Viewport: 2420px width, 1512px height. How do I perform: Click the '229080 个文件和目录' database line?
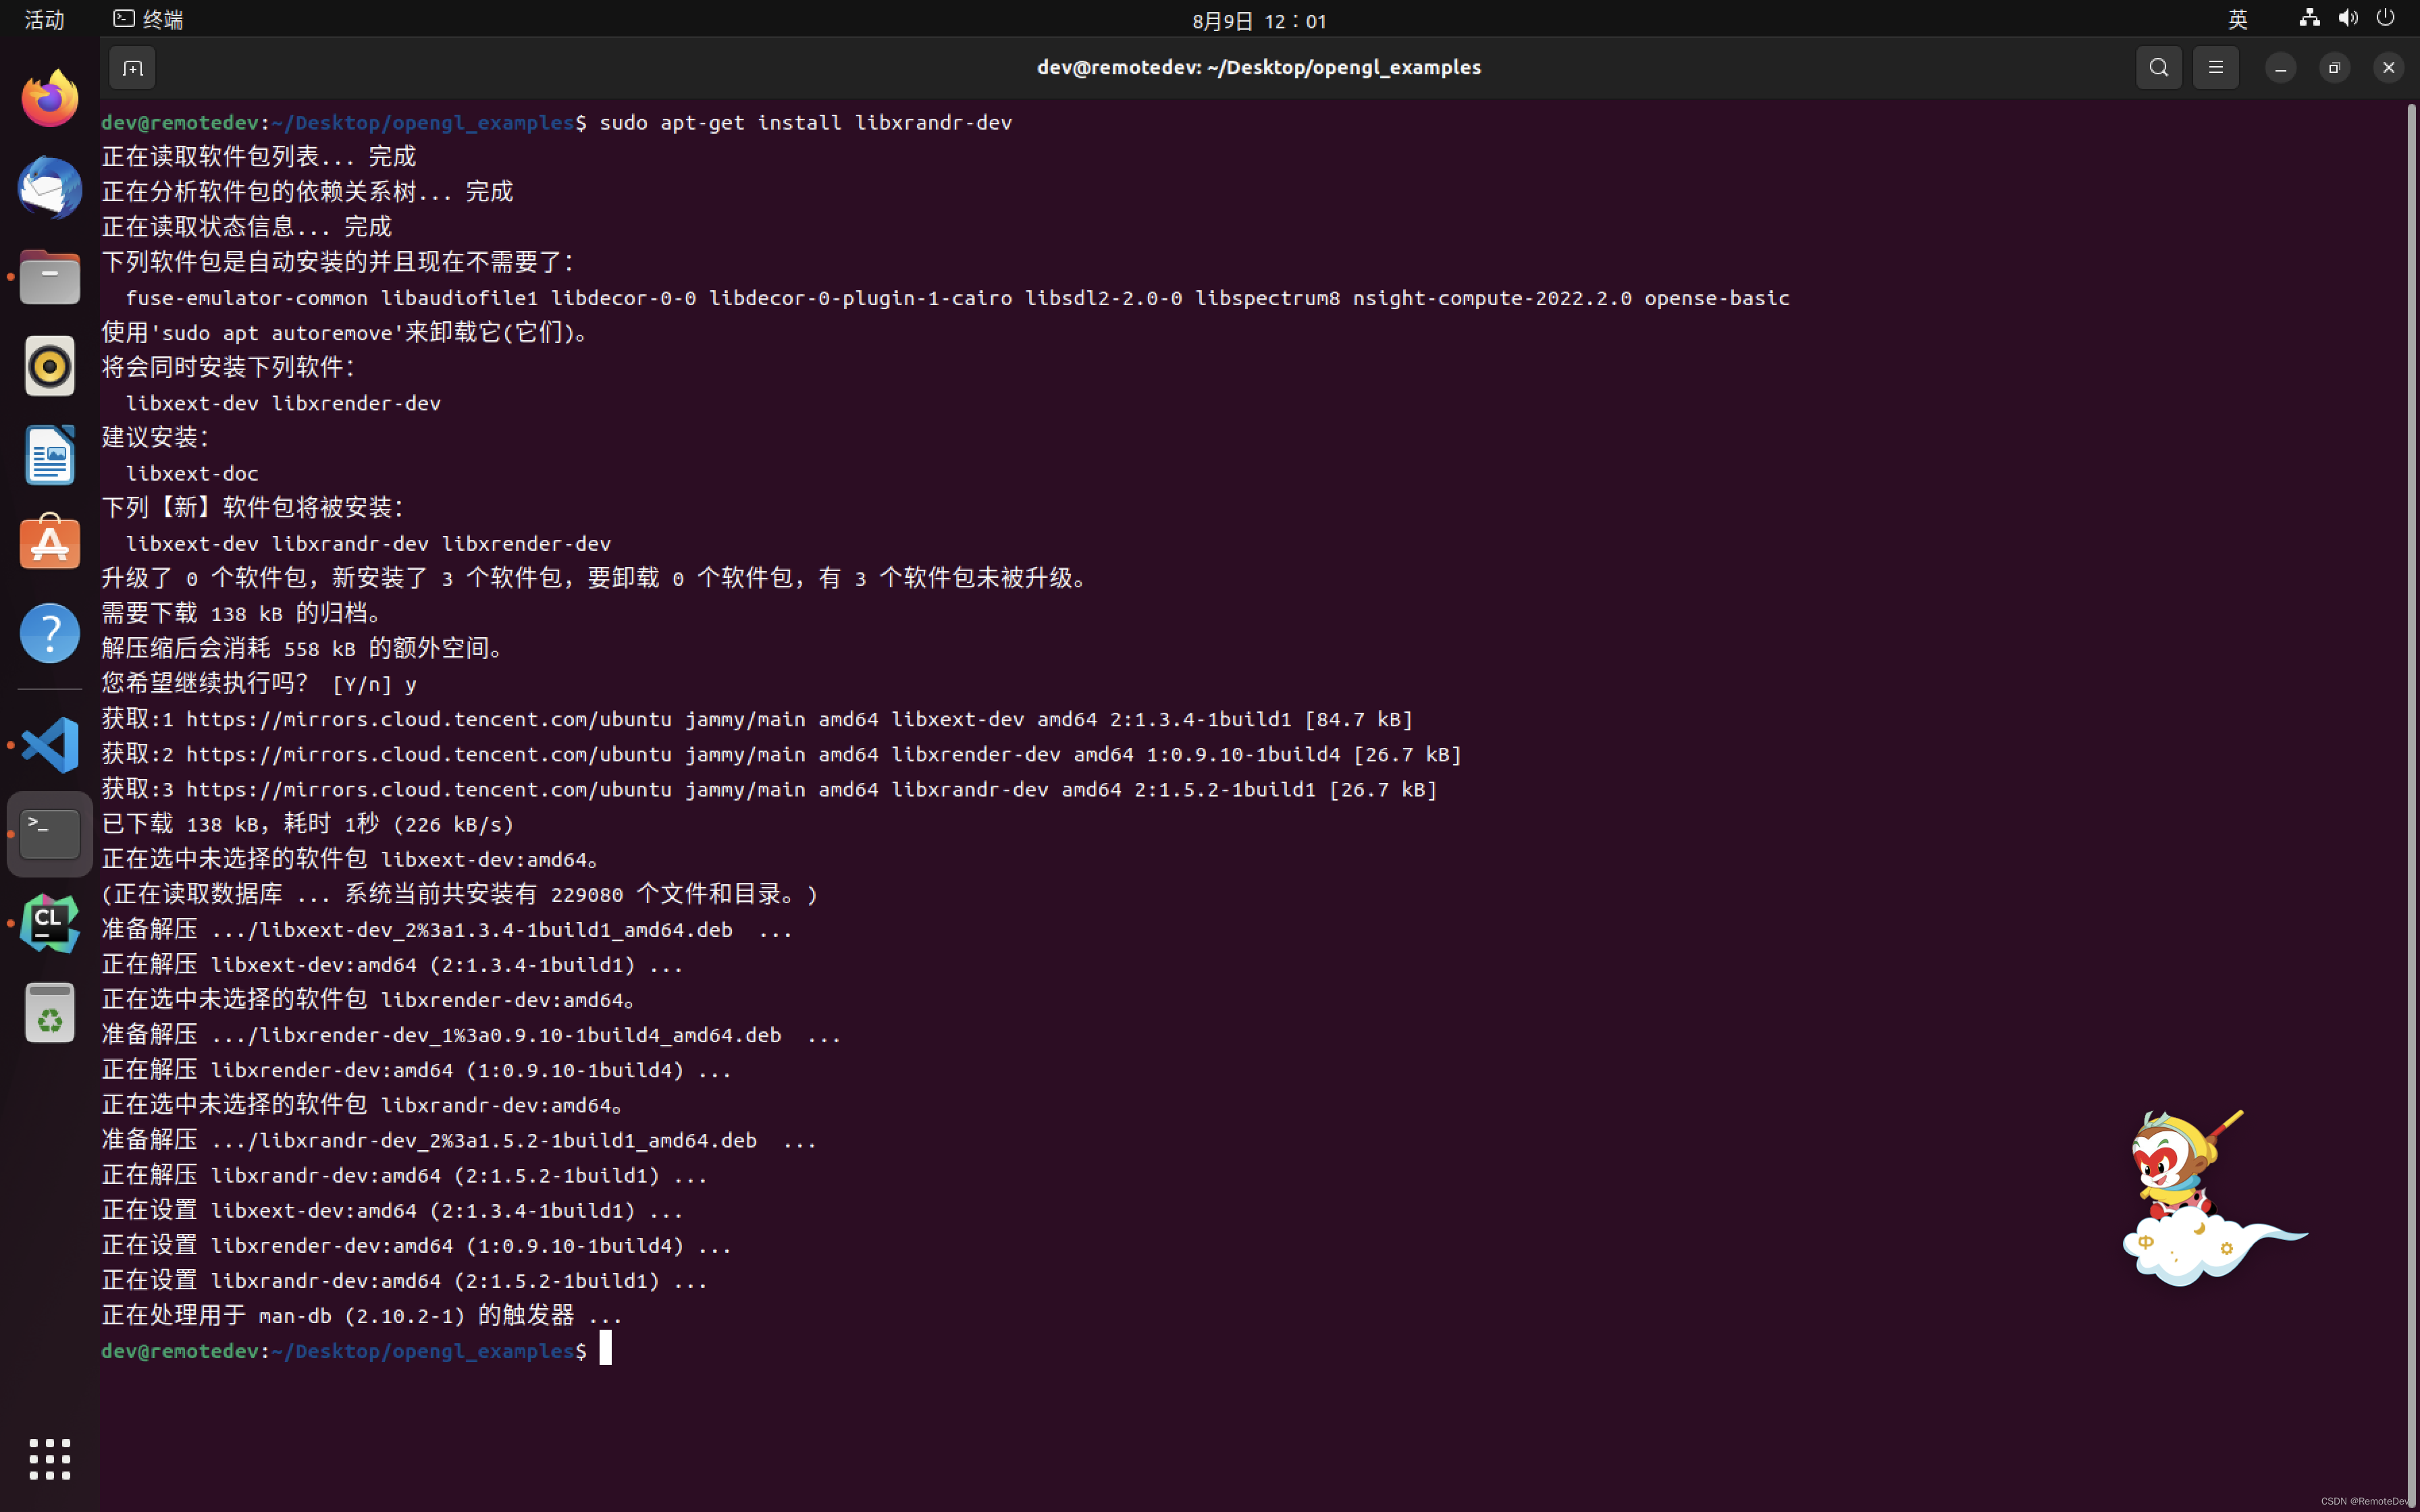[x=460, y=894]
